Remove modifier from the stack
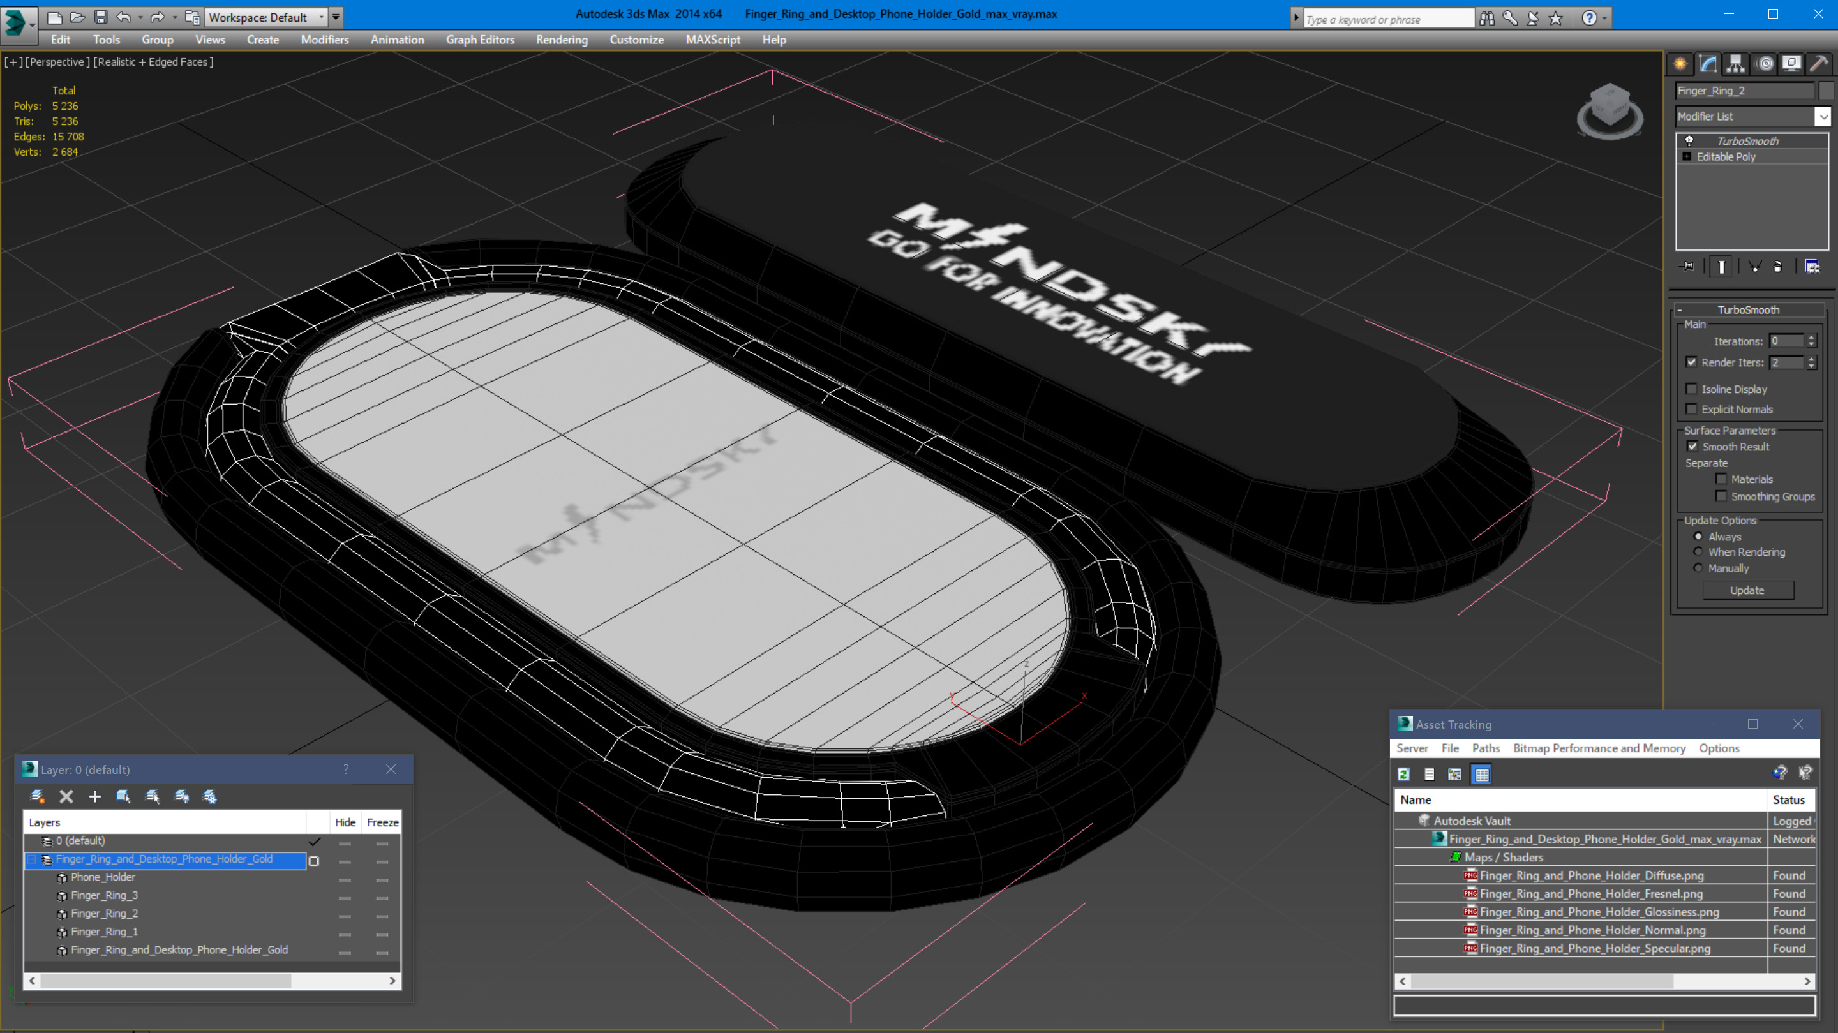 (x=1777, y=267)
